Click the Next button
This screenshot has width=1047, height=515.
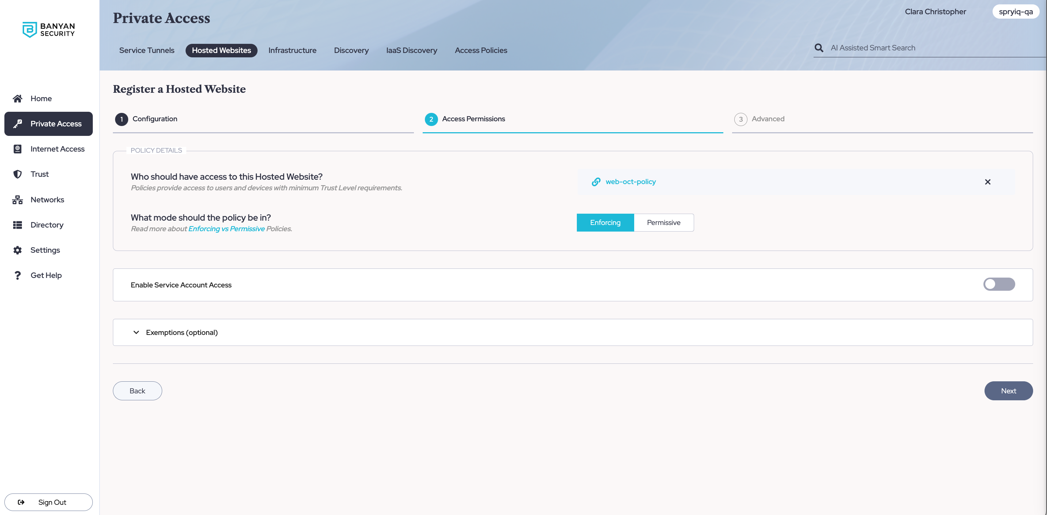(x=1008, y=390)
